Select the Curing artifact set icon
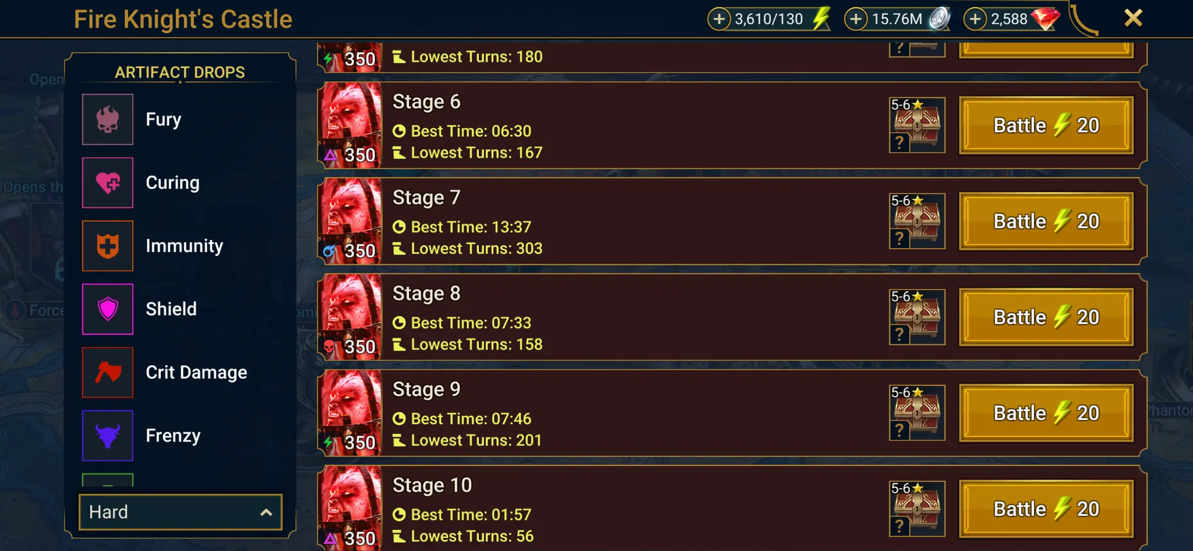This screenshot has width=1193, height=551. coord(108,182)
